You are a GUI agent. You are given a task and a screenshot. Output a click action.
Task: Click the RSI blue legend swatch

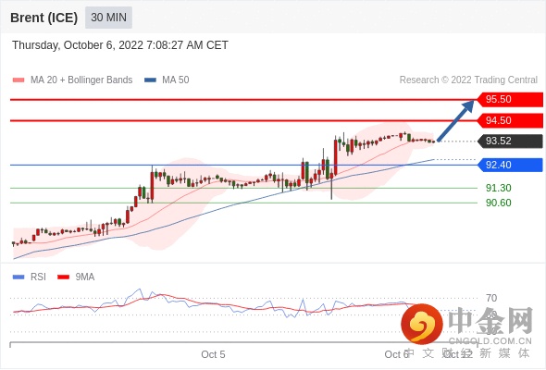[19, 277]
